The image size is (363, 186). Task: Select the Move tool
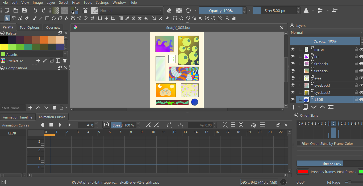(106, 18)
